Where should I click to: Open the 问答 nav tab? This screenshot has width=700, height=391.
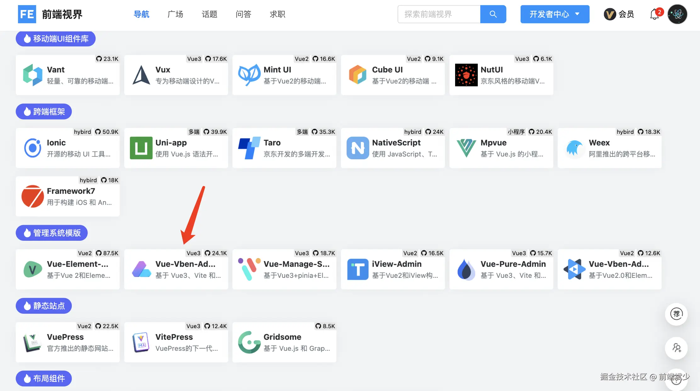243,14
